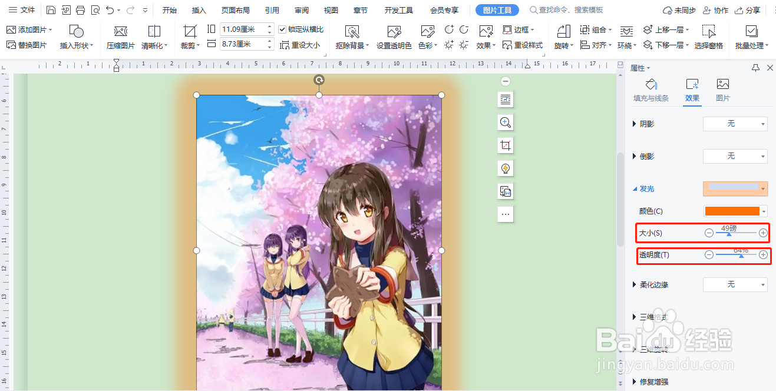Image resolution: width=776 pixels, height=391 pixels.
Task: Switch to the 页面布局 Page Layout tab
Action: point(236,10)
